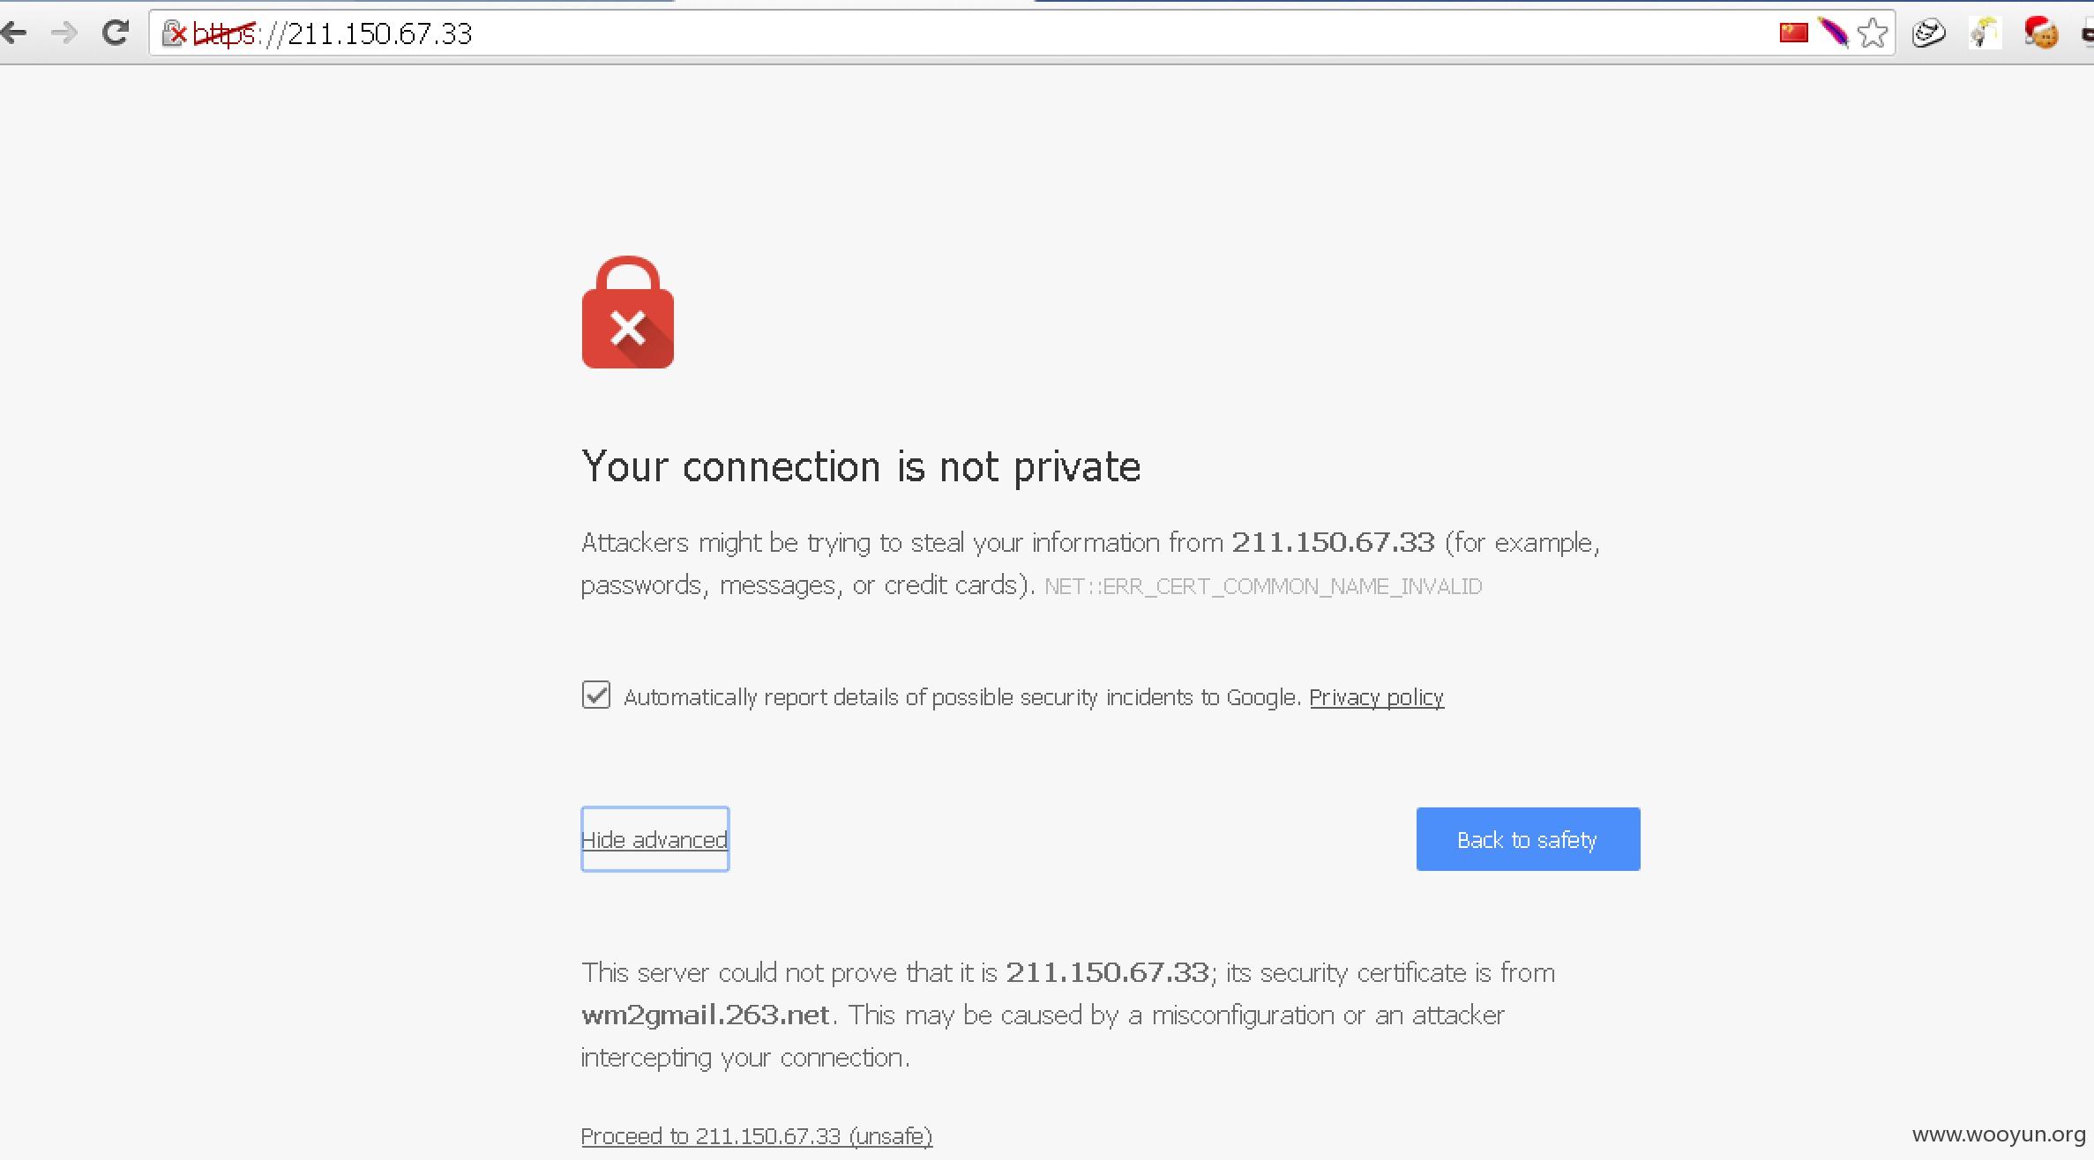Proceed to 211.150.67.33 (unsafe) link
The height and width of the screenshot is (1160, 2094).
[x=757, y=1136]
